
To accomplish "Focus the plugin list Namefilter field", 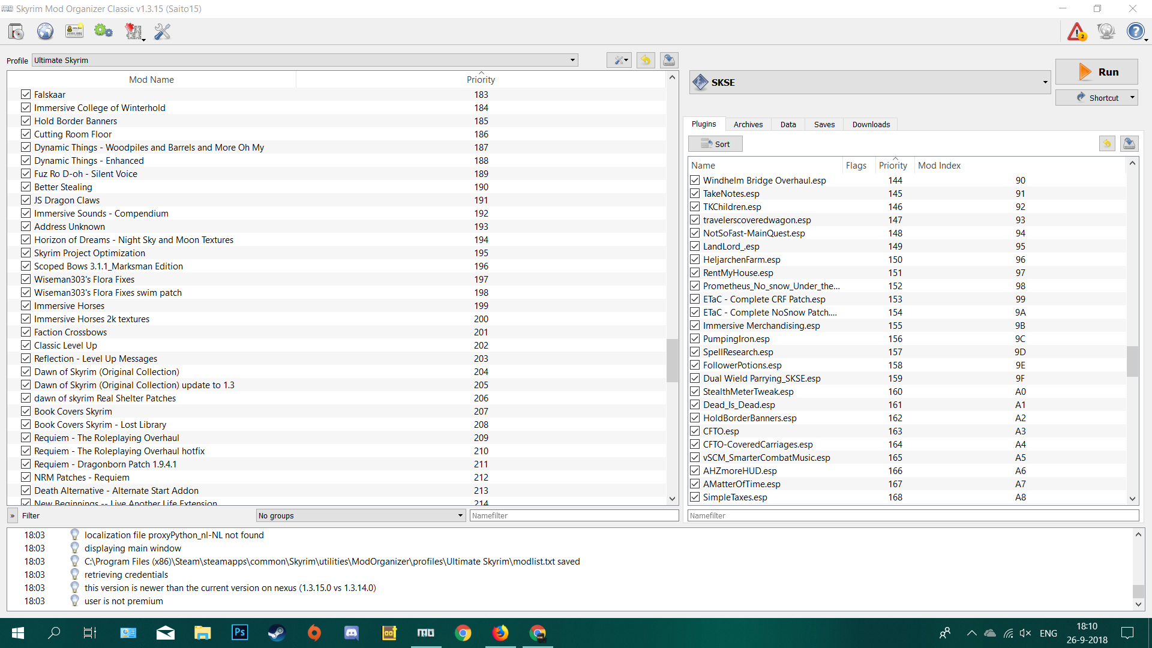I will pos(913,515).
